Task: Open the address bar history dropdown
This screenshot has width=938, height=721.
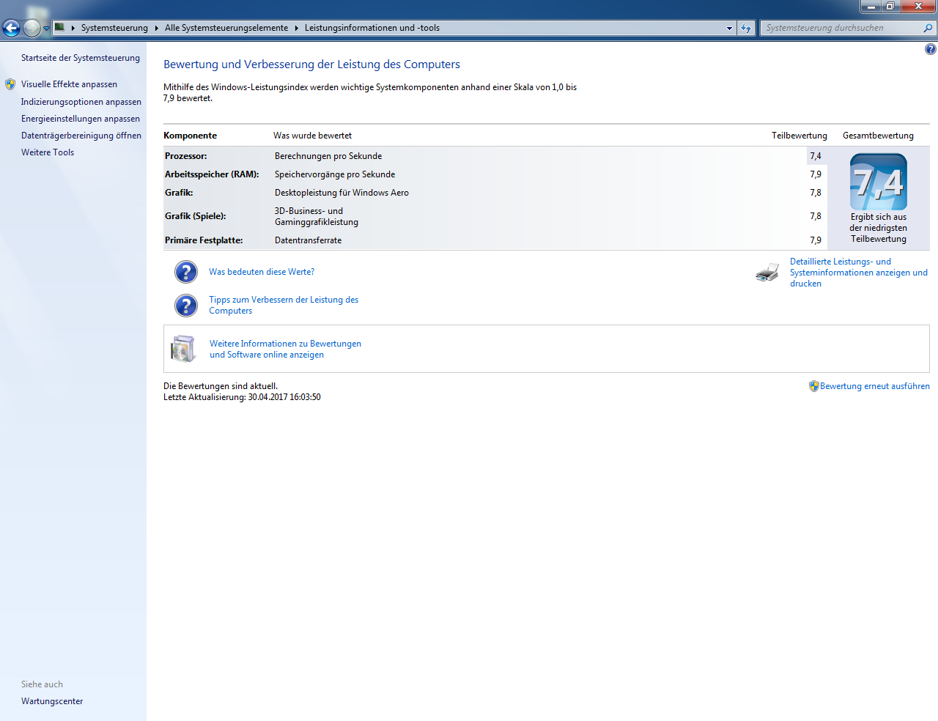Action: click(729, 28)
